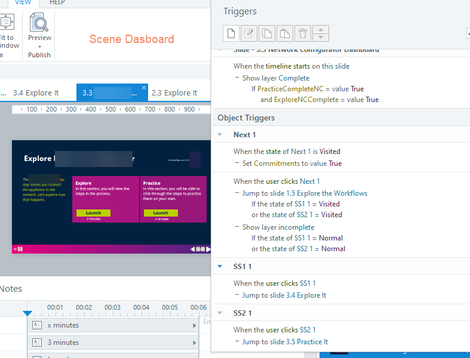Click text icon of '3 minutes' row

point(37,342)
